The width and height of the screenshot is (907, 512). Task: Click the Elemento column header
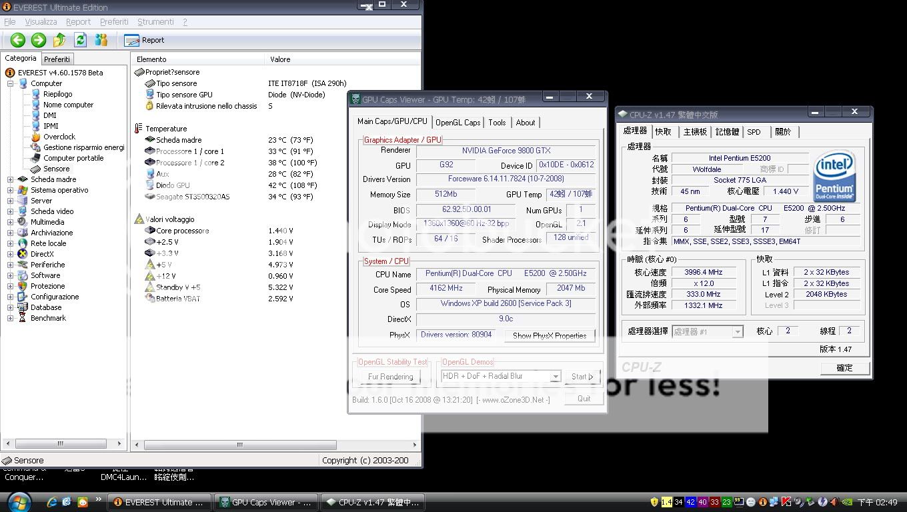[197, 59]
